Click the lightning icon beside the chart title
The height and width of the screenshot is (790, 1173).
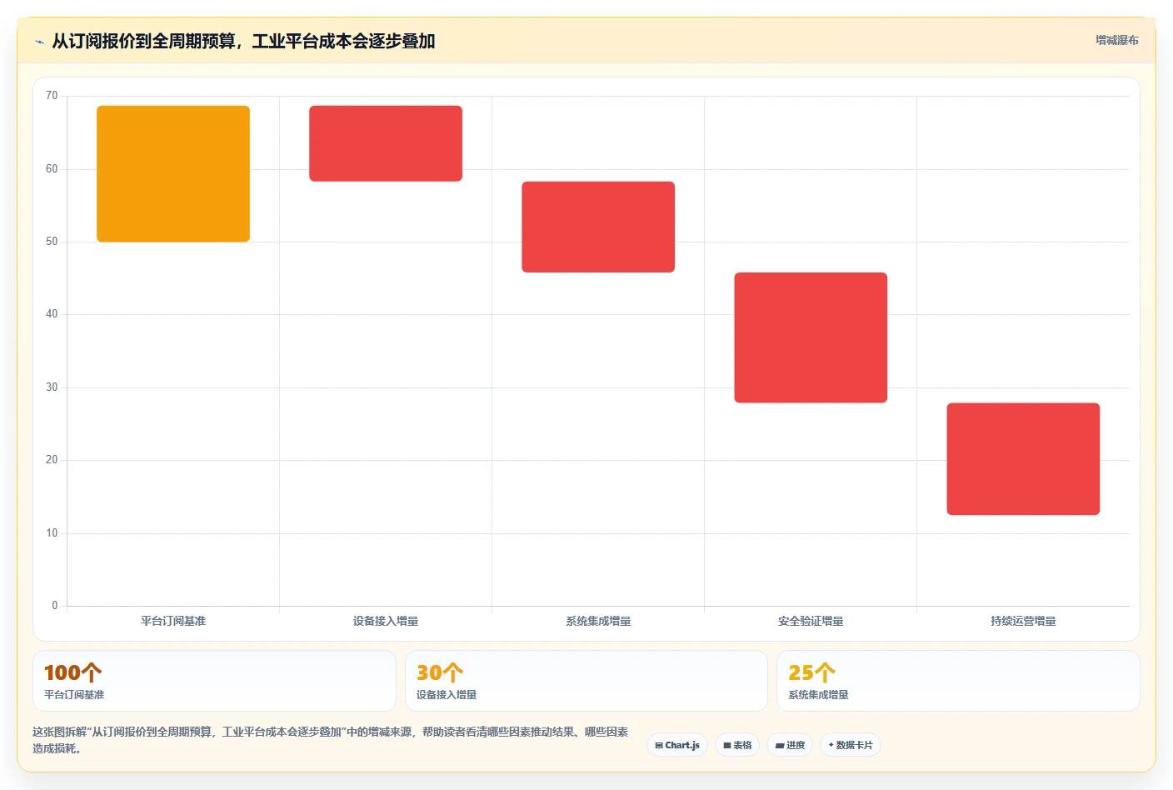coord(39,42)
